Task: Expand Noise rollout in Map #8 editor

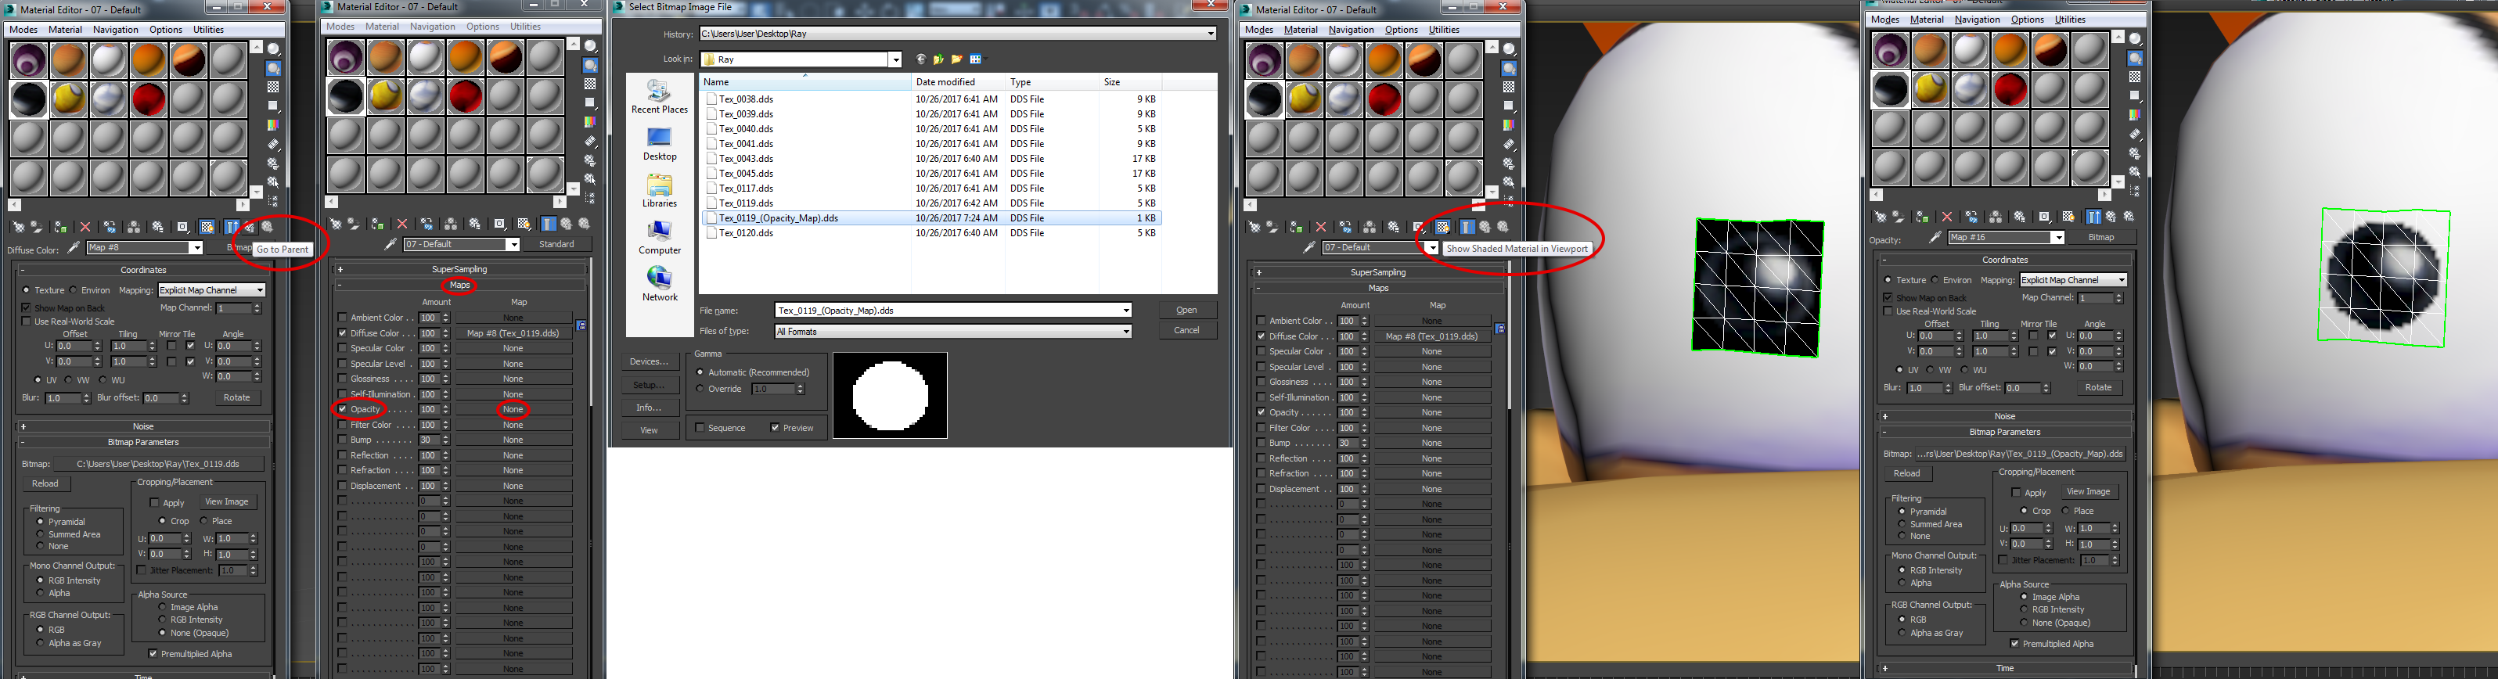Action: click(x=143, y=426)
